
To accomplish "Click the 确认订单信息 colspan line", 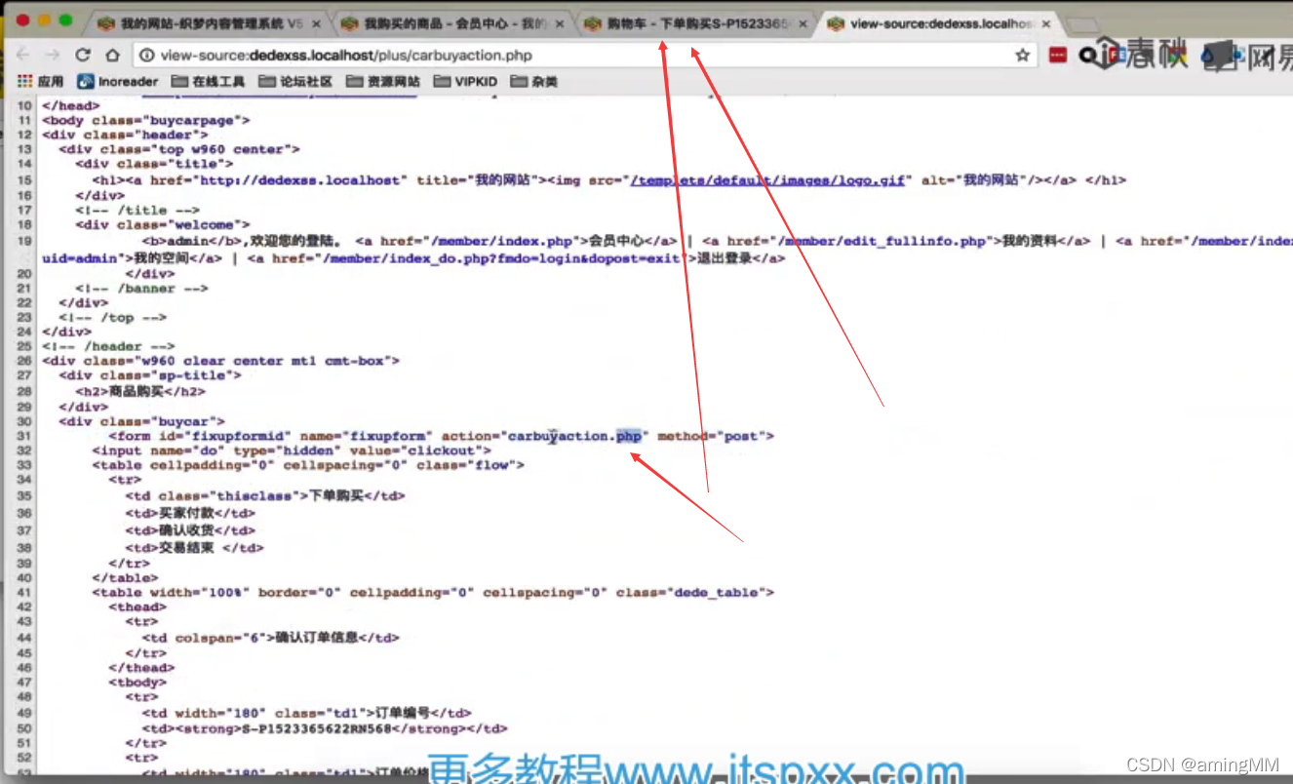I will pos(271,638).
